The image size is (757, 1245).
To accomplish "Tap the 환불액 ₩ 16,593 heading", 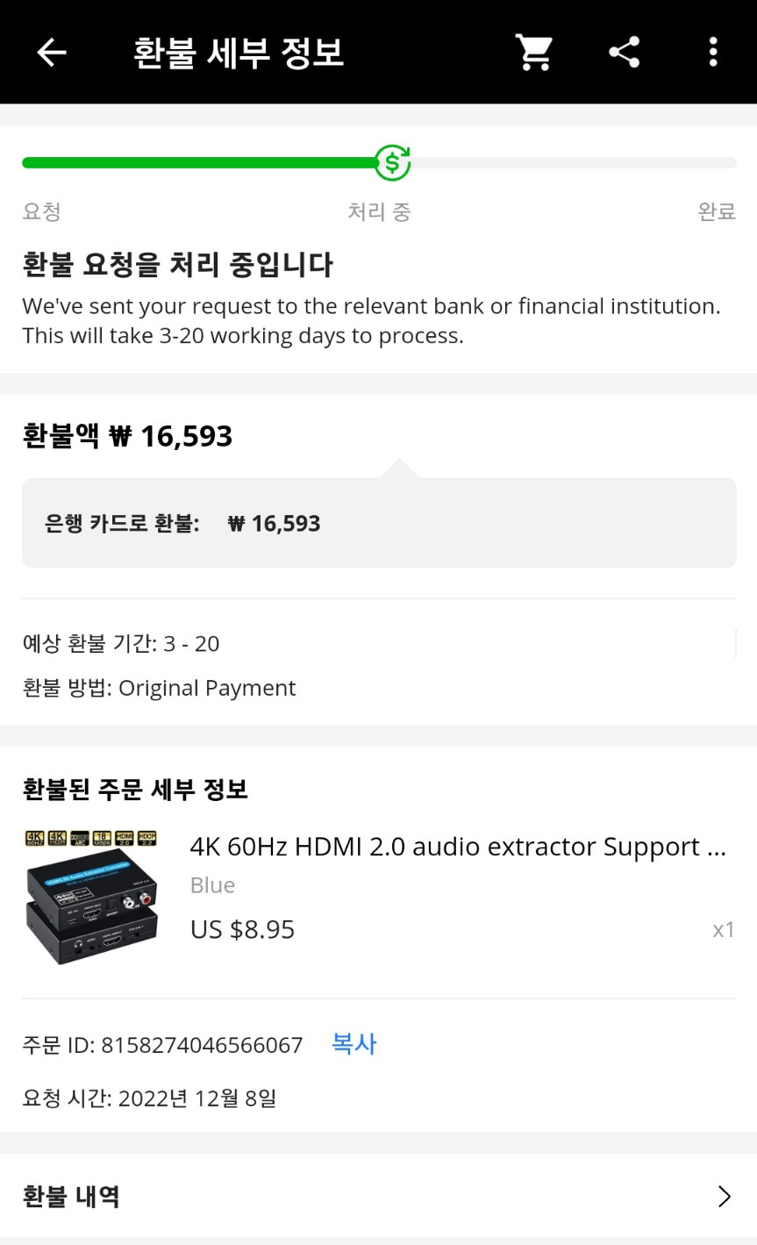I will coord(127,436).
